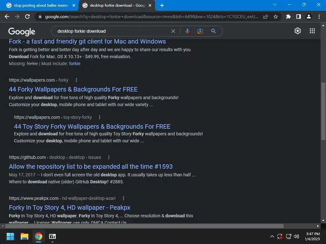Image resolution: width=326 pixels, height=244 pixels.
Task: Open the volume tray icon
Action: pos(296,236)
